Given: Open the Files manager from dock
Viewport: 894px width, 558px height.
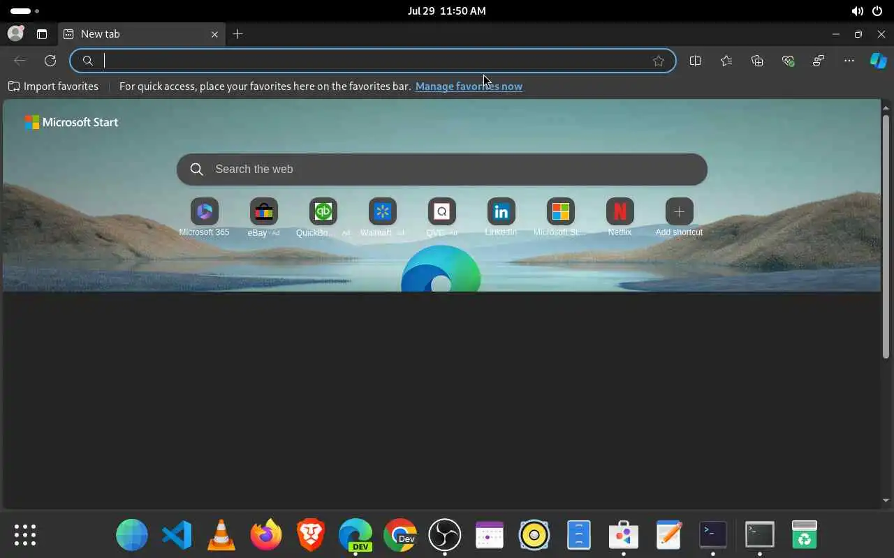Looking at the screenshot, I should coord(579,535).
